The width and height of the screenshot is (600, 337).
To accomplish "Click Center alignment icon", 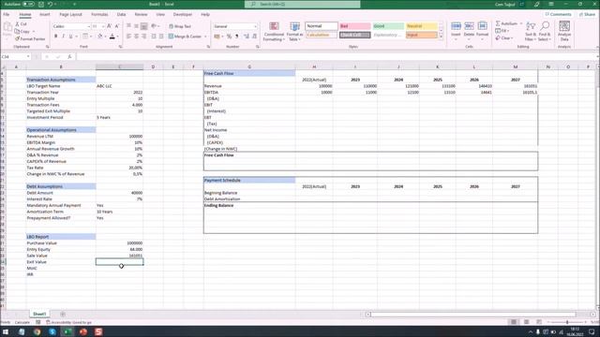I will click(x=136, y=37).
